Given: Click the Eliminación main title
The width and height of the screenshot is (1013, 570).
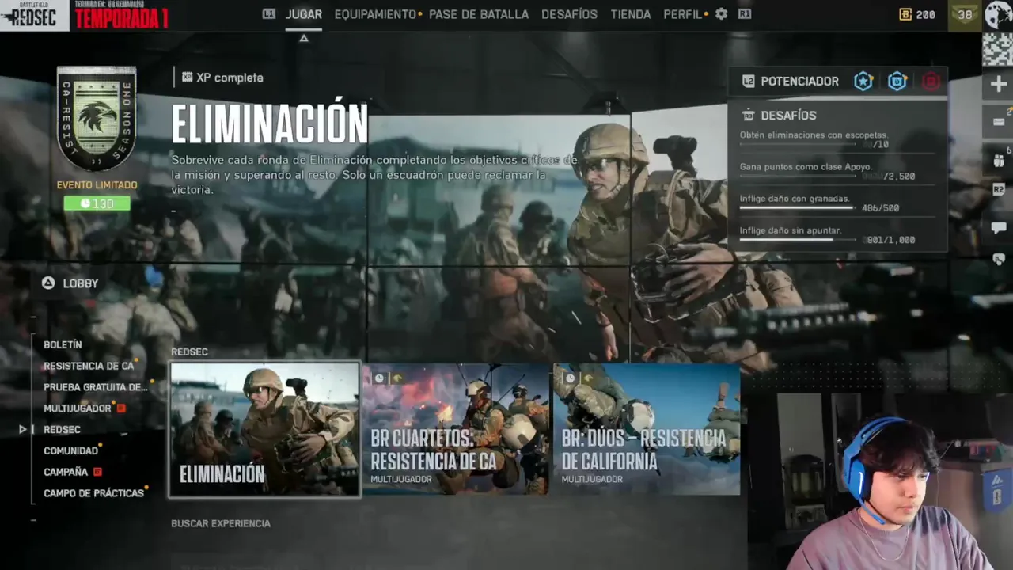Looking at the screenshot, I should (x=270, y=123).
